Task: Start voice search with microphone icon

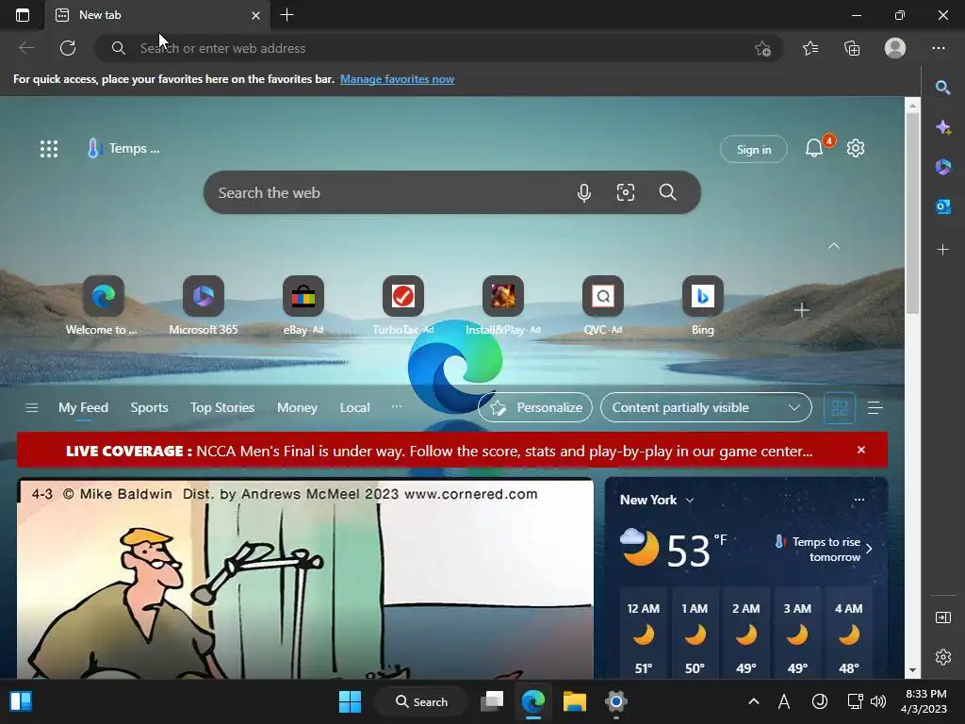Action: pyautogui.click(x=584, y=192)
